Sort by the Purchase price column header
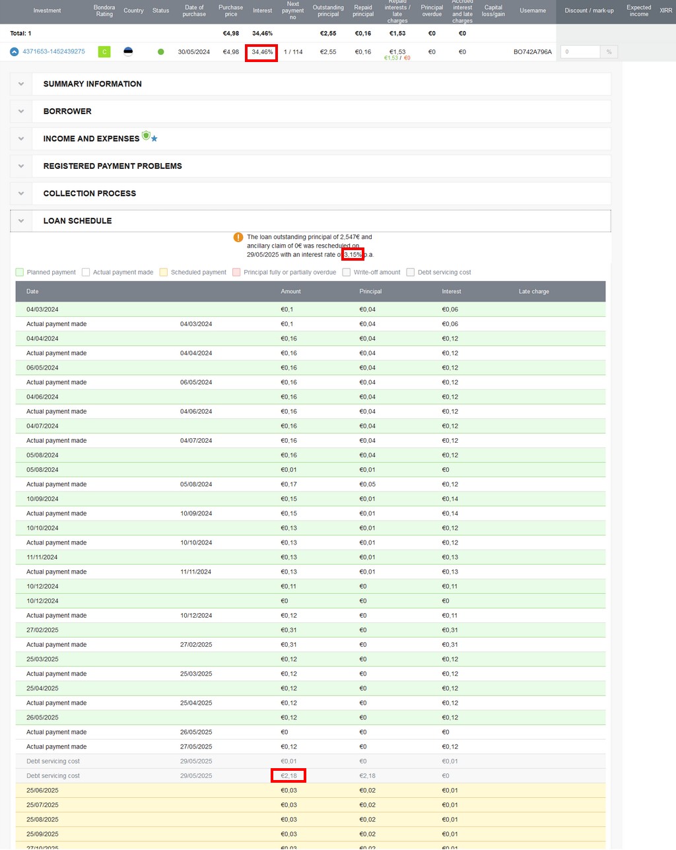 click(231, 11)
